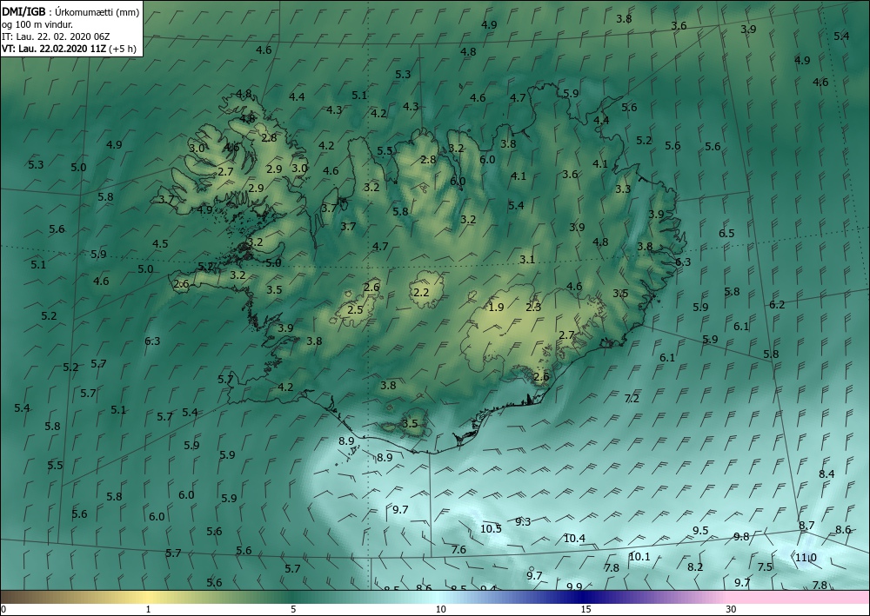Click the 'og 100 m vindur.' legend line
The width and height of the screenshot is (870, 616).
37,24
